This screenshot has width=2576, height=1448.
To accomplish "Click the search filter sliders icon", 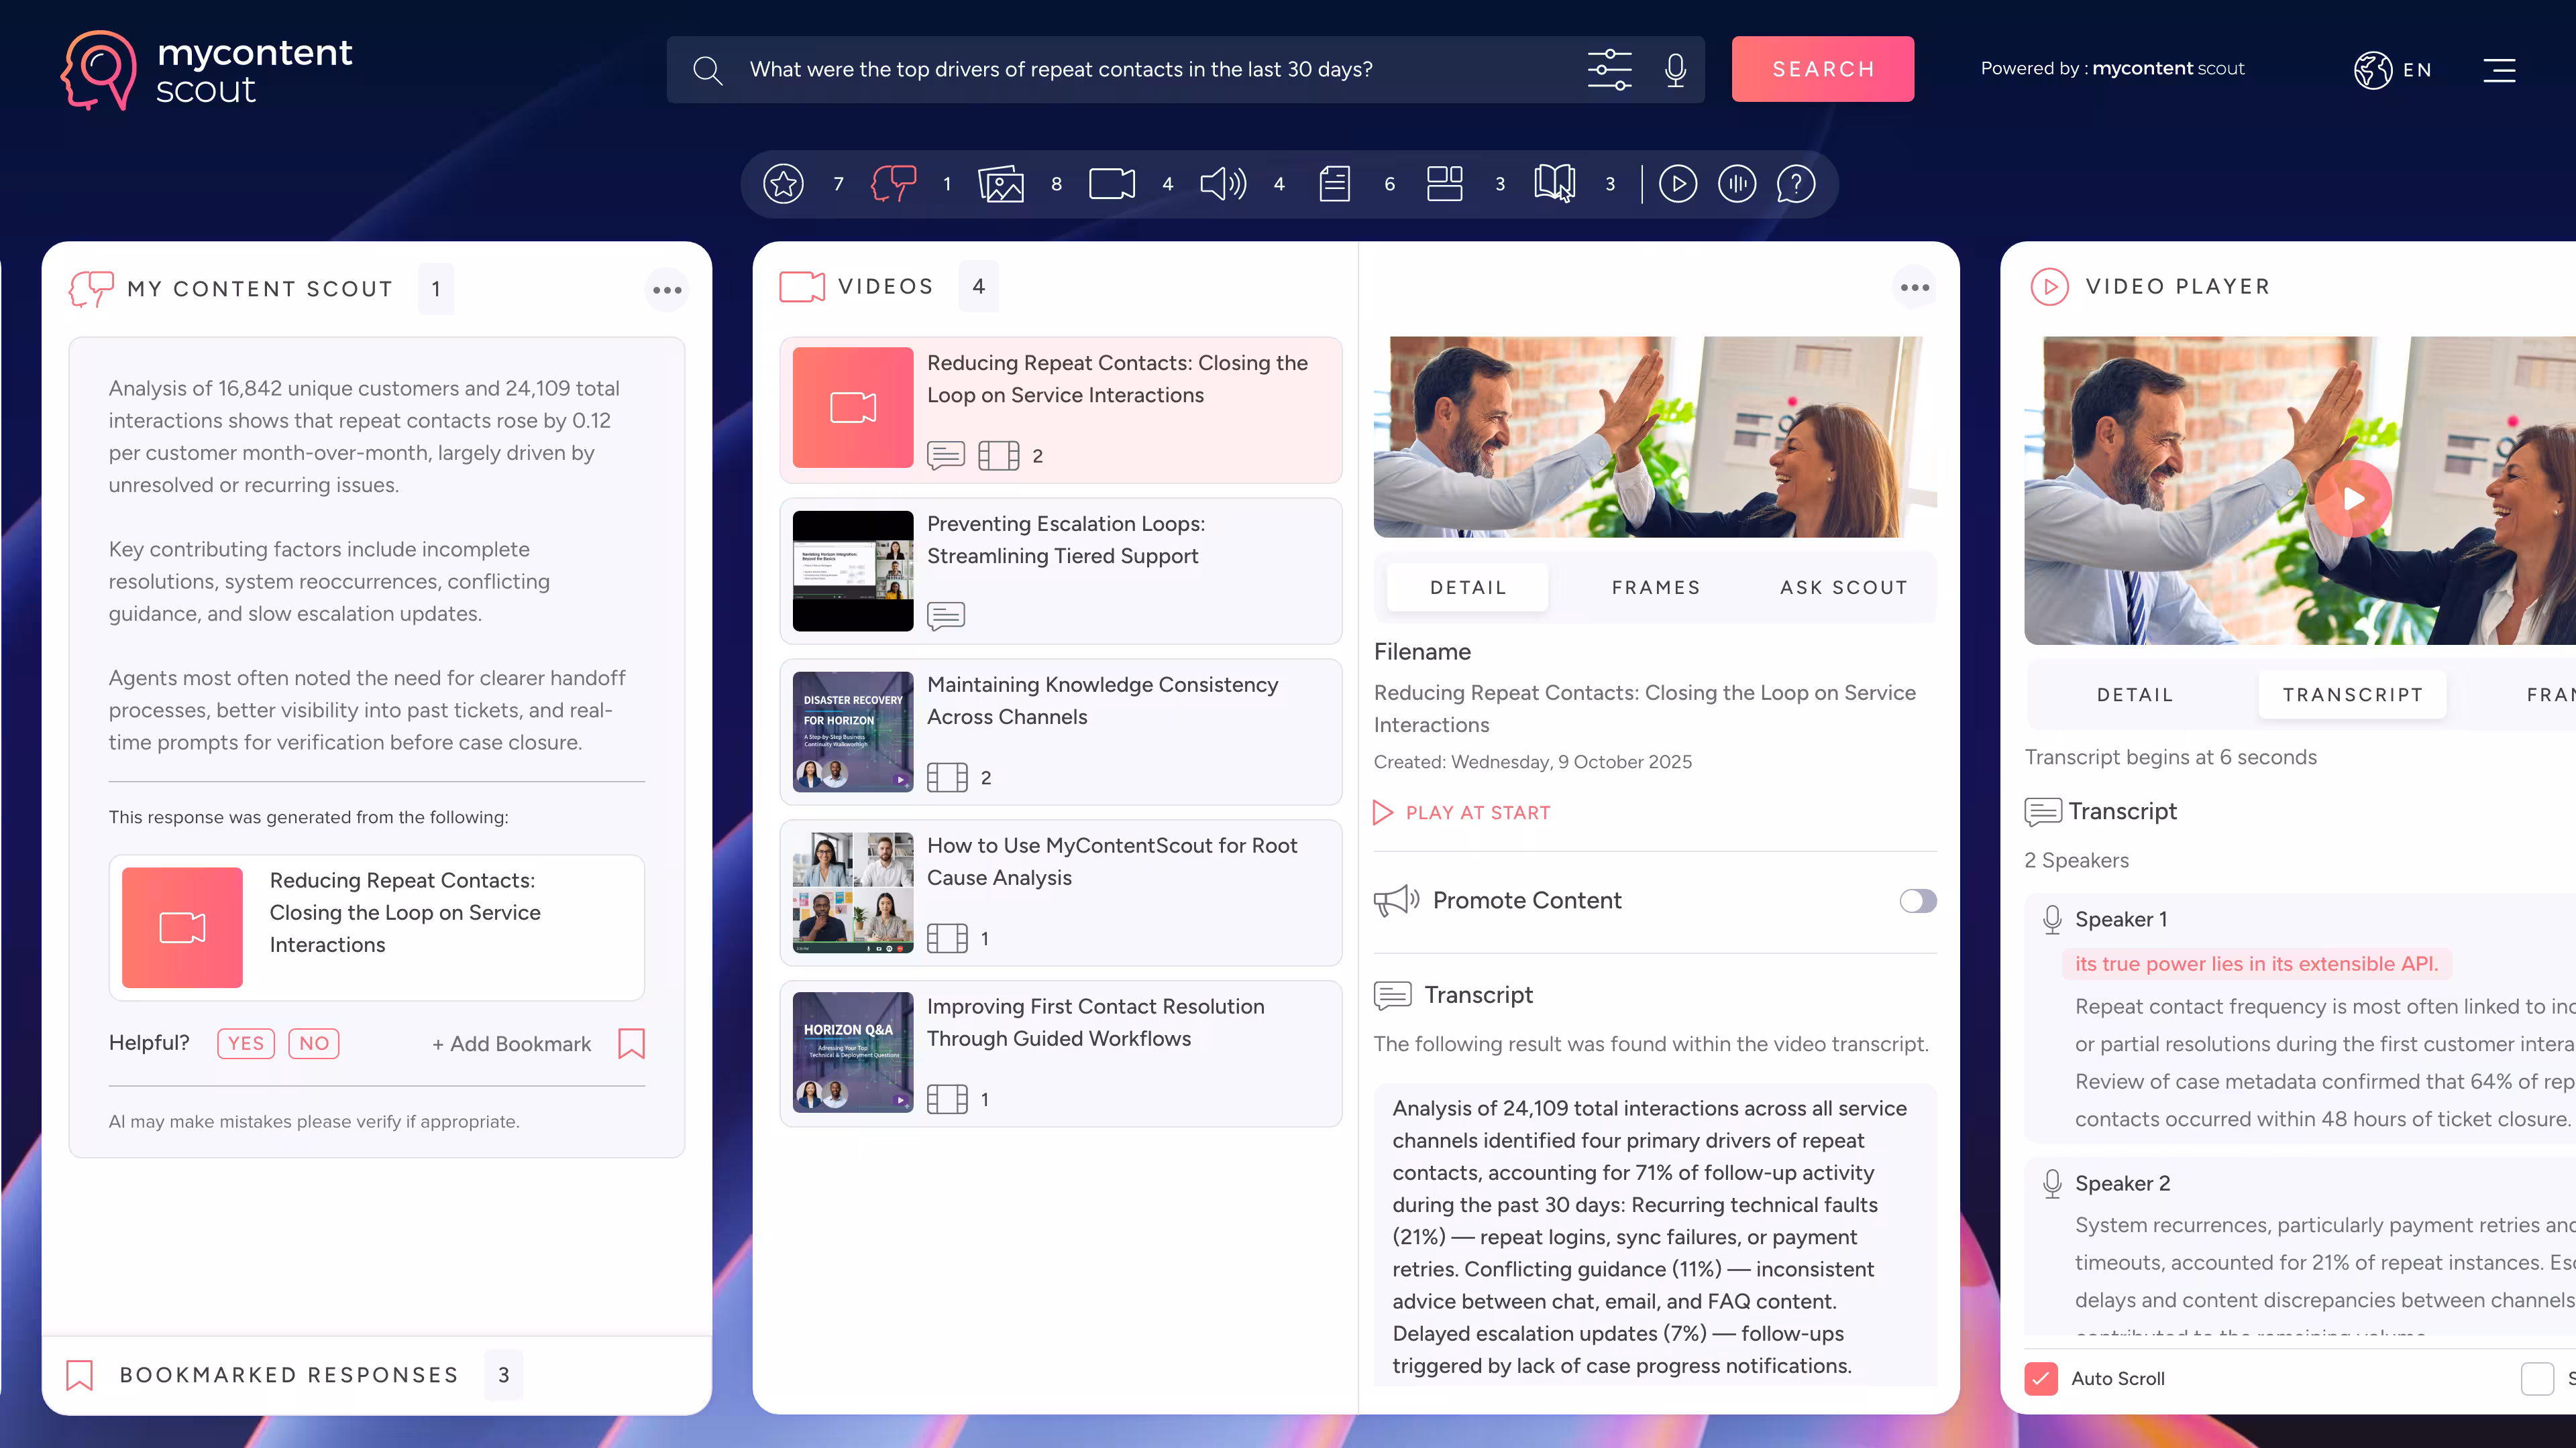I will pyautogui.click(x=1609, y=69).
